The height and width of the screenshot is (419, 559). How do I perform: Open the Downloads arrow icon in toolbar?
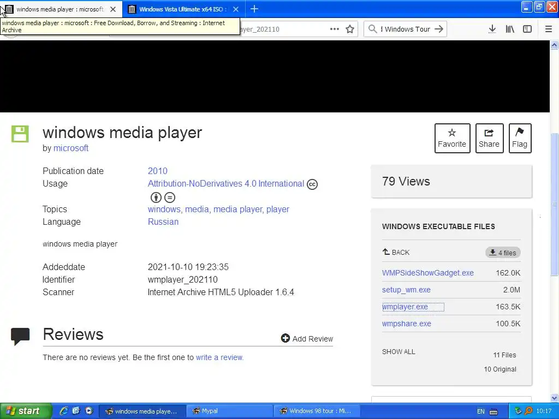click(492, 29)
